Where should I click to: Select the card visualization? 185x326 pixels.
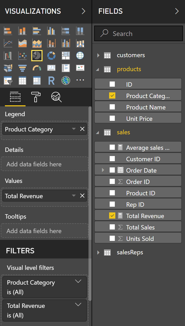pos(51,68)
